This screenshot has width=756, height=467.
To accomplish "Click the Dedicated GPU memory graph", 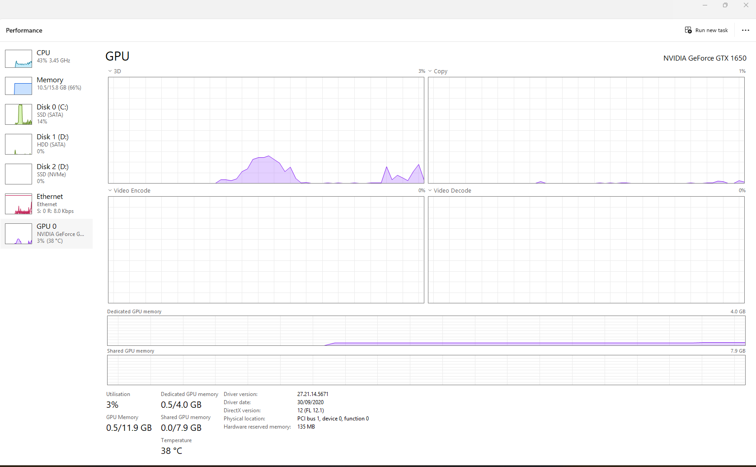I will 426,330.
